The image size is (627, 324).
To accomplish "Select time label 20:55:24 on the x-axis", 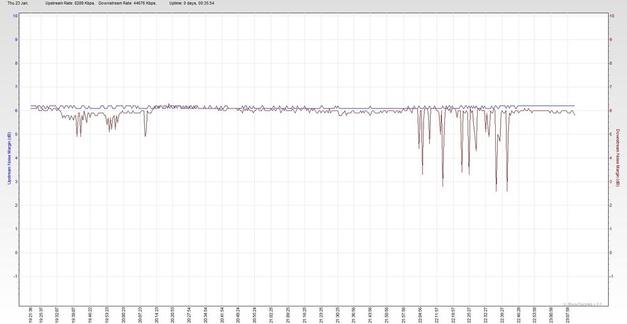I will point(254,315).
